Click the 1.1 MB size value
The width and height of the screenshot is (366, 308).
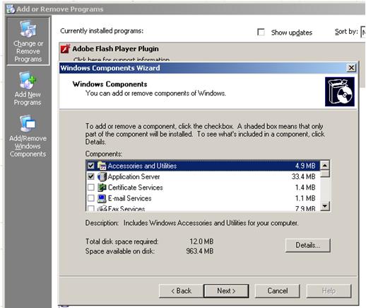[x=305, y=198]
